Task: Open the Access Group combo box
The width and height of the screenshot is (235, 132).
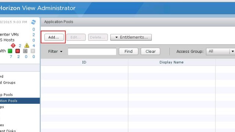Action: click(220, 51)
